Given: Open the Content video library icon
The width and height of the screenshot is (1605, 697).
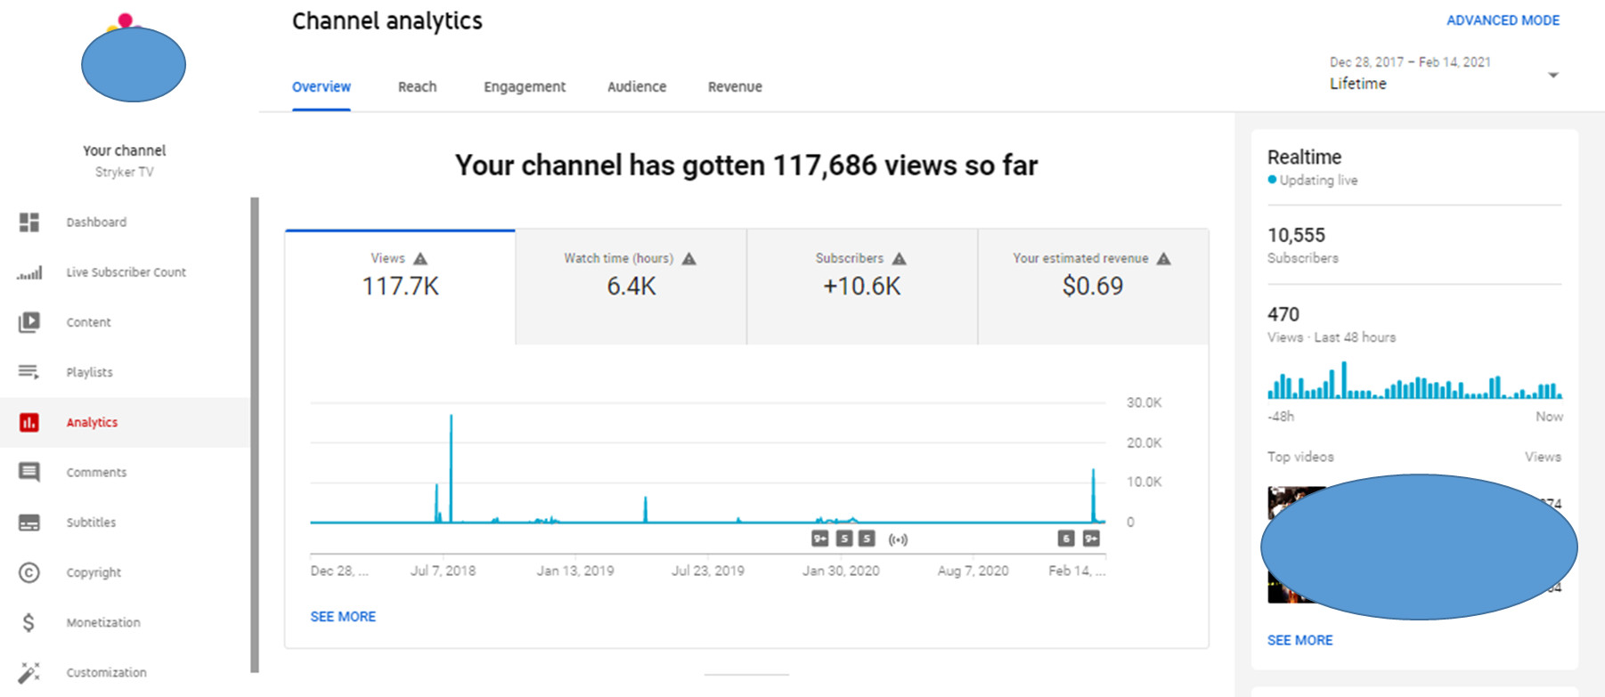Looking at the screenshot, I should click(x=29, y=322).
